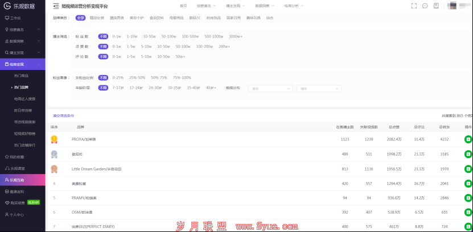Click the silver rank 2 medal icon
Image resolution: width=473 pixels, height=232 pixels.
(54, 154)
